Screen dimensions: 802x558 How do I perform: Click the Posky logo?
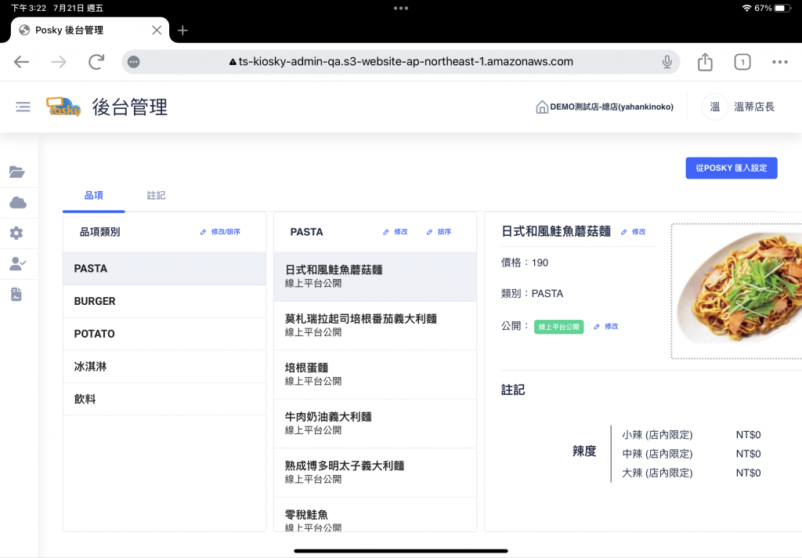[x=63, y=107]
